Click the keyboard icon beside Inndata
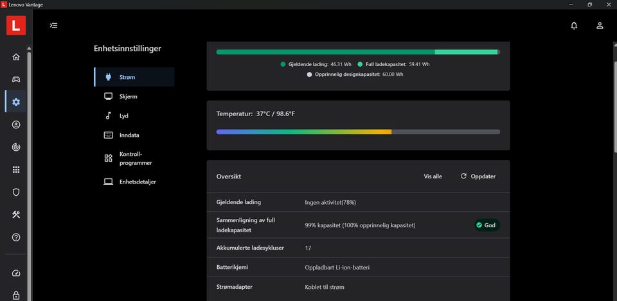Screen dimensions: 617x301 (108, 135)
